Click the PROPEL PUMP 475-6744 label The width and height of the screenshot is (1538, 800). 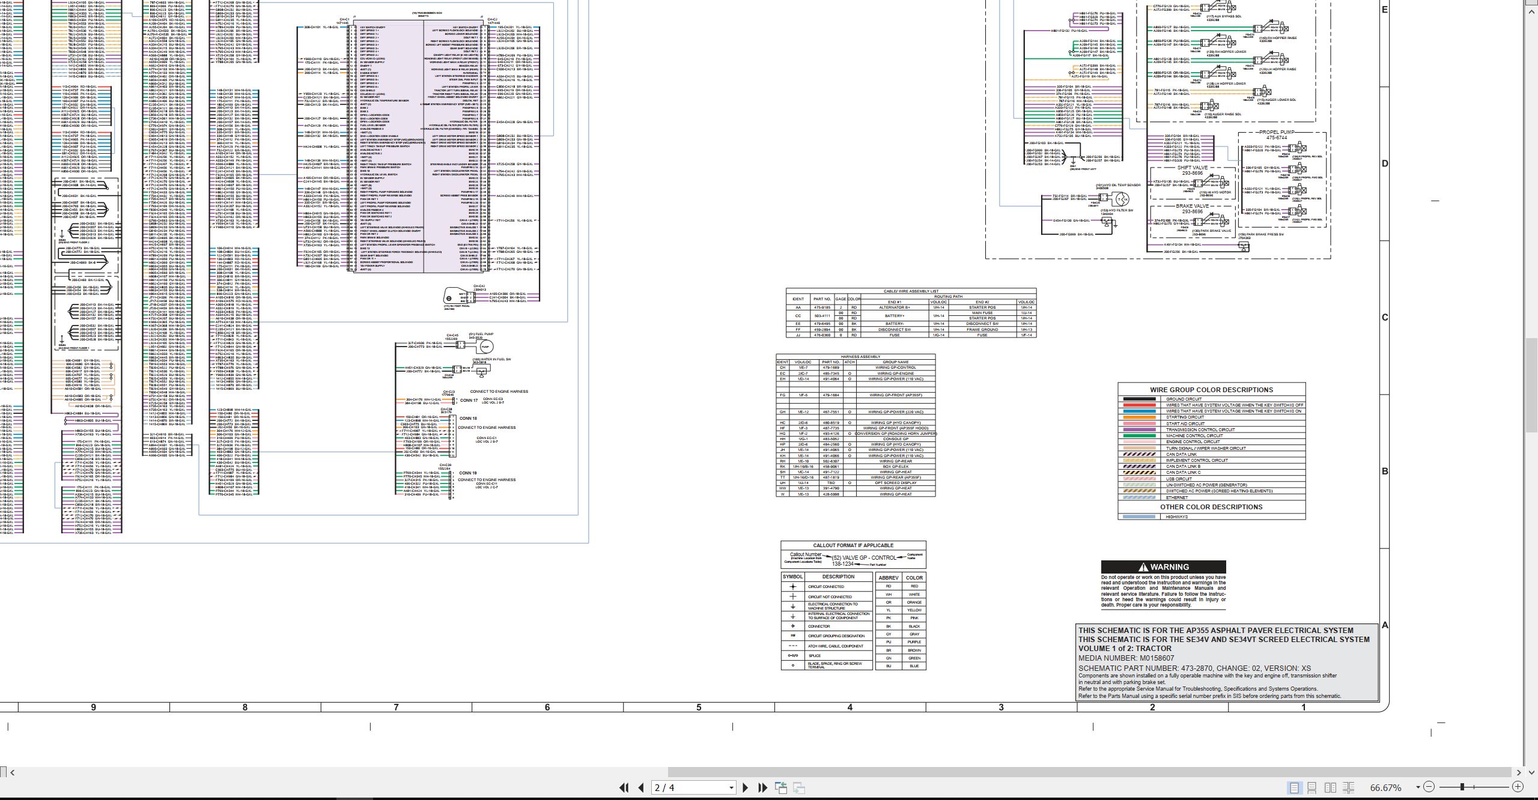point(1276,135)
